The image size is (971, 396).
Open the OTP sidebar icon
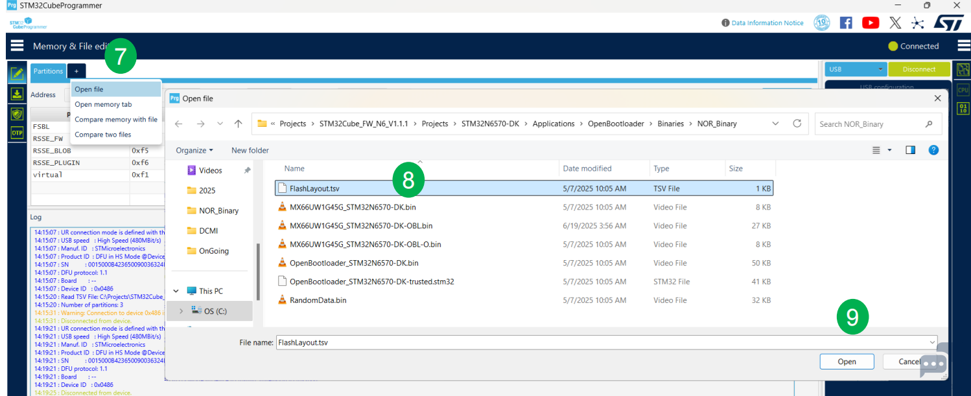17,133
